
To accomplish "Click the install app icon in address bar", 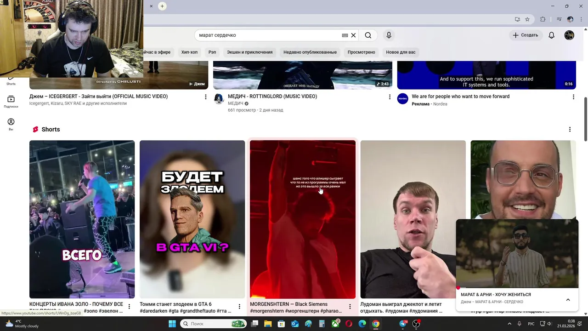I will click(517, 19).
